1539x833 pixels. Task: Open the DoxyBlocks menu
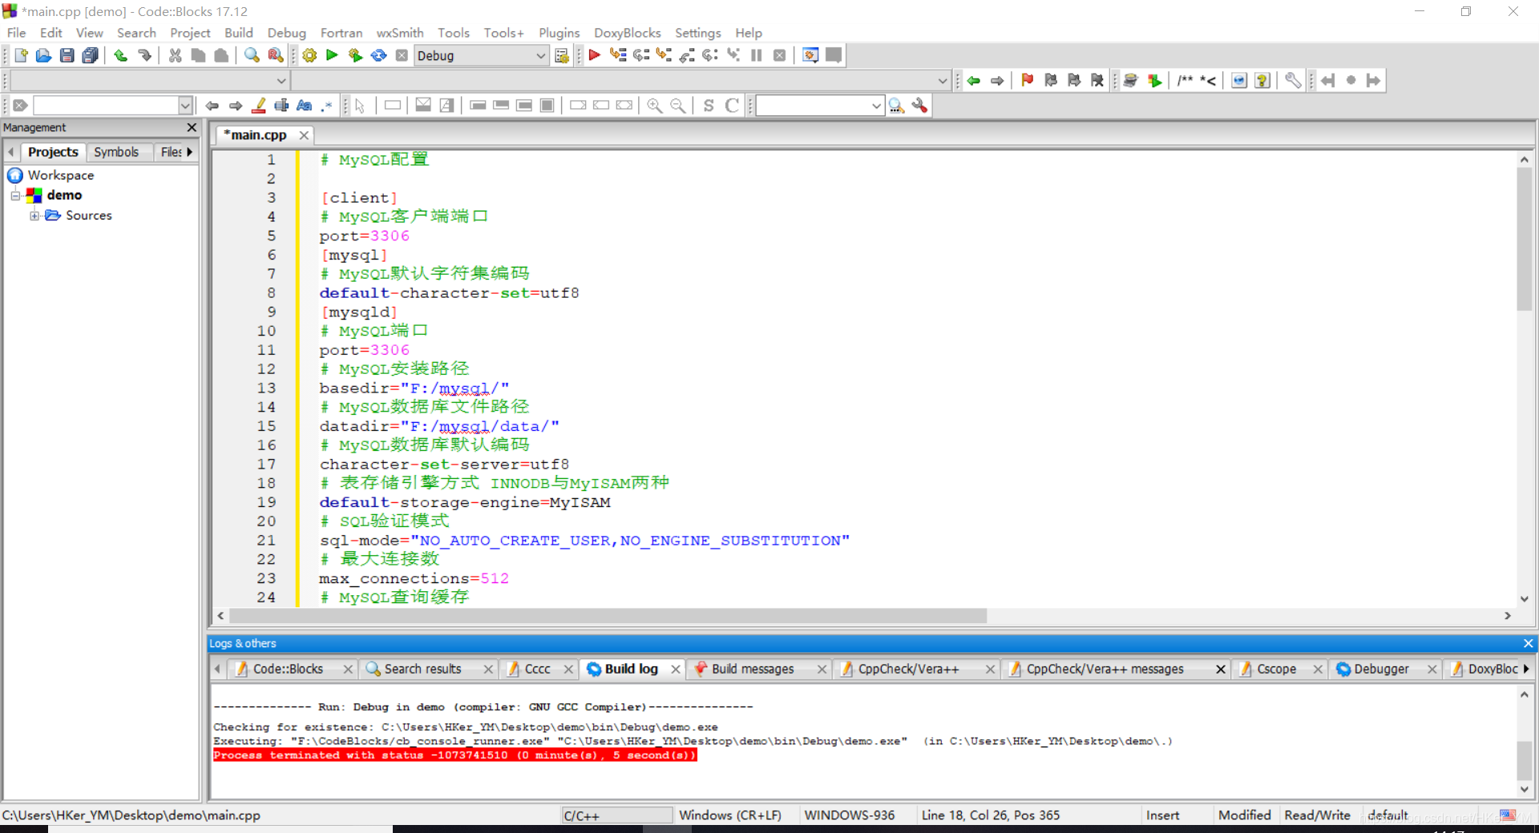(x=627, y=33)
